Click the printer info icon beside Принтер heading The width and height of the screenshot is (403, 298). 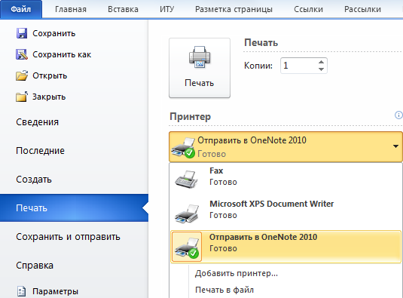tap(398, 115)
